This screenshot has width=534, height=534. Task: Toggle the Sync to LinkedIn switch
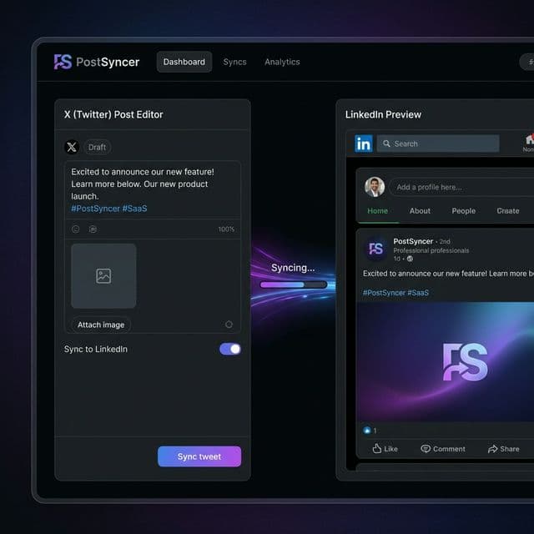click(x=230, y=349)
